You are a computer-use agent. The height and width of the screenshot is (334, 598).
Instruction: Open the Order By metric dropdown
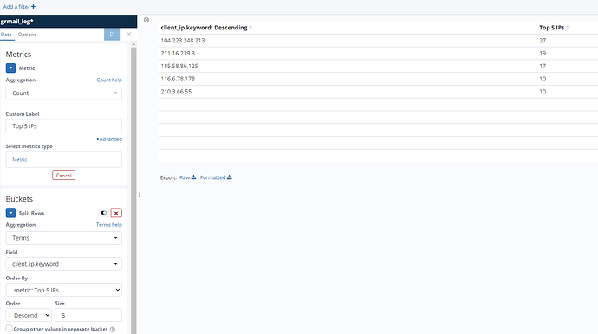63,290
